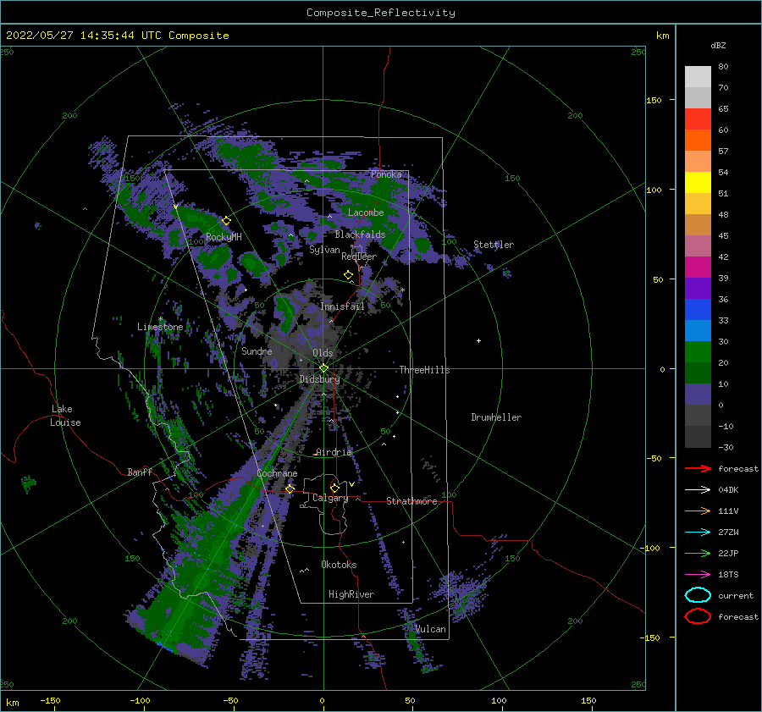Click the red forecast ellipse icon

[698, 616]
